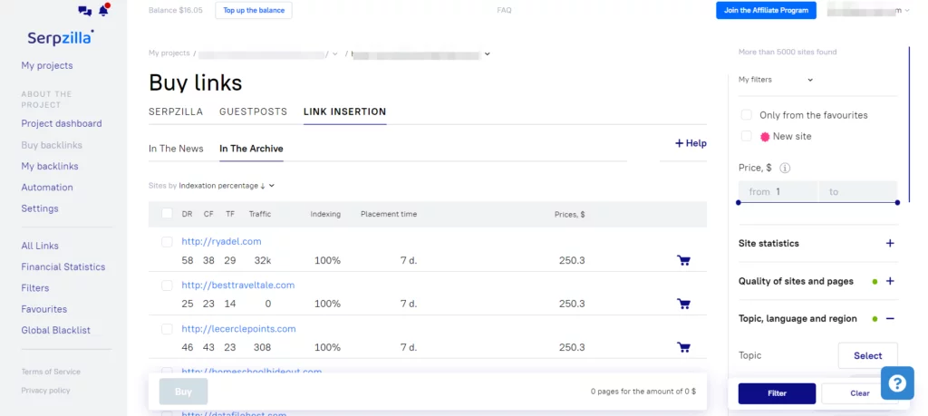Viewport: 928px width, 416px height.
Task: Open the My filters dropdown
Action: (x=776, y=79)
